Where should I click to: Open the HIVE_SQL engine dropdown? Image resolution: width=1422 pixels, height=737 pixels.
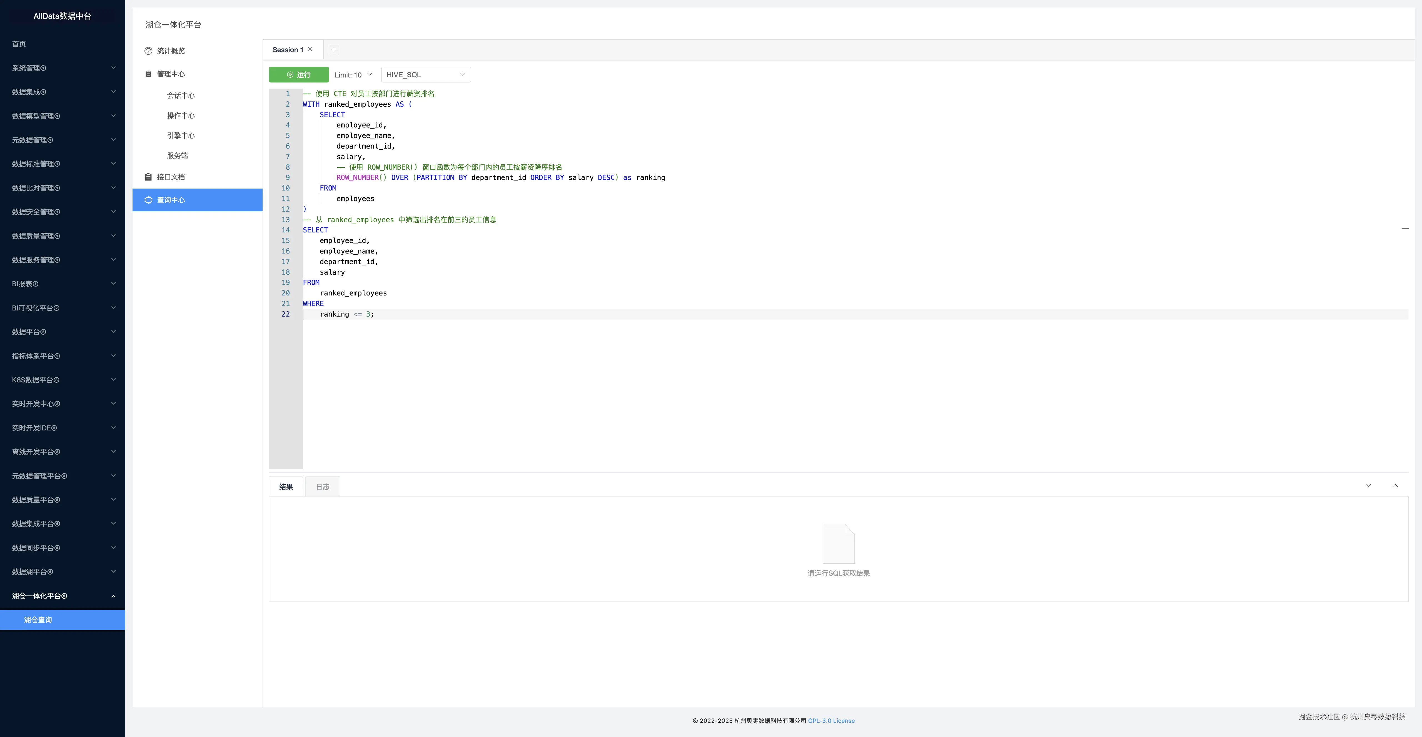(x=426, y=74)
